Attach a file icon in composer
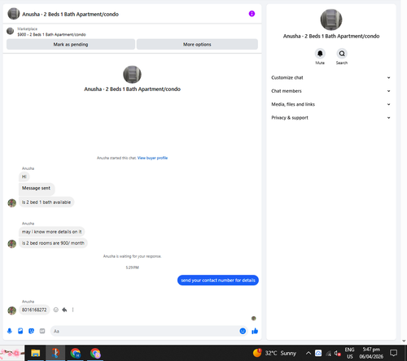The height and width of the screenshot is (361, 407). 20,331
